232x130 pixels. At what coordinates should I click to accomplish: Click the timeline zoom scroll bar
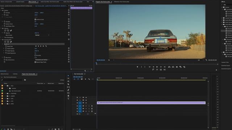click(76, 129)
